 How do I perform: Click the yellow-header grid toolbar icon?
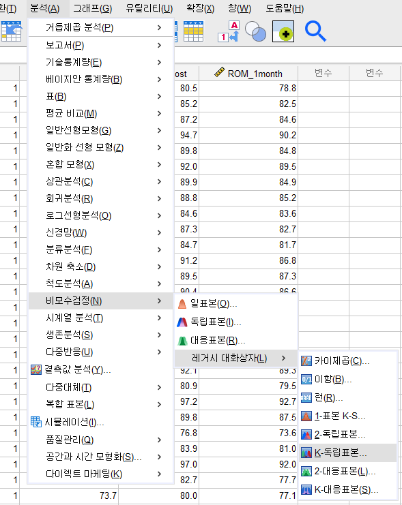click(194, 31)
